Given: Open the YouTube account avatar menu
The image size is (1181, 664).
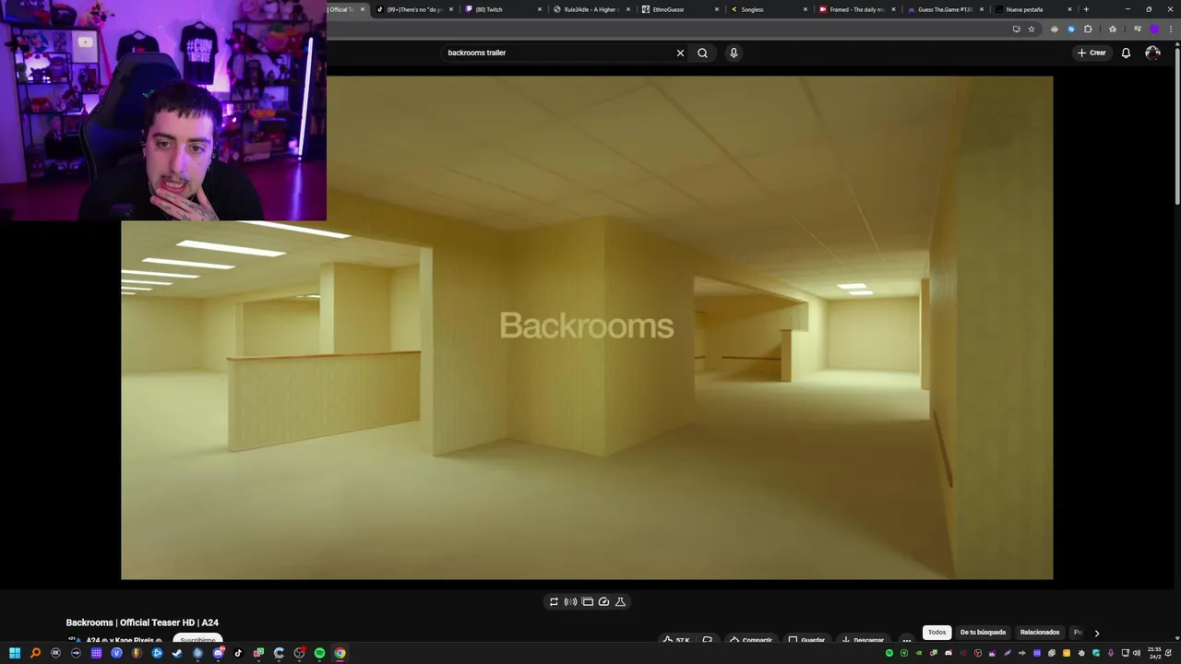Looking at the screenshot, I should [1152, 53].
